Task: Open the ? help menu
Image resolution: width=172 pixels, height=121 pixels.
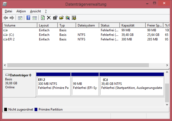Action: point(46,11)
